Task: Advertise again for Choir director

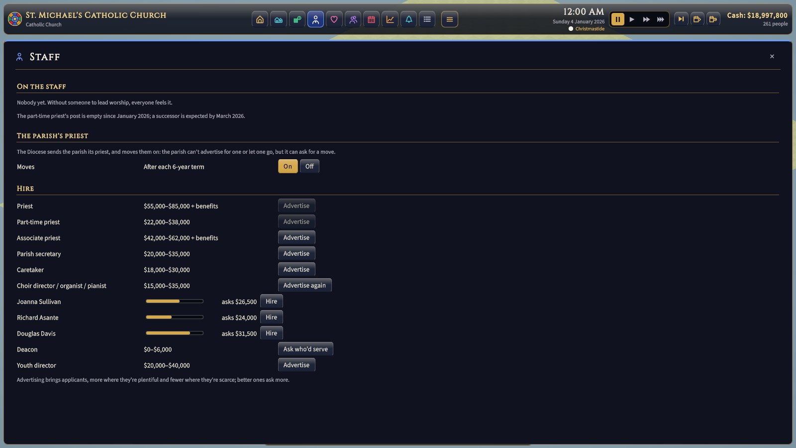Action: click(304, 285)
